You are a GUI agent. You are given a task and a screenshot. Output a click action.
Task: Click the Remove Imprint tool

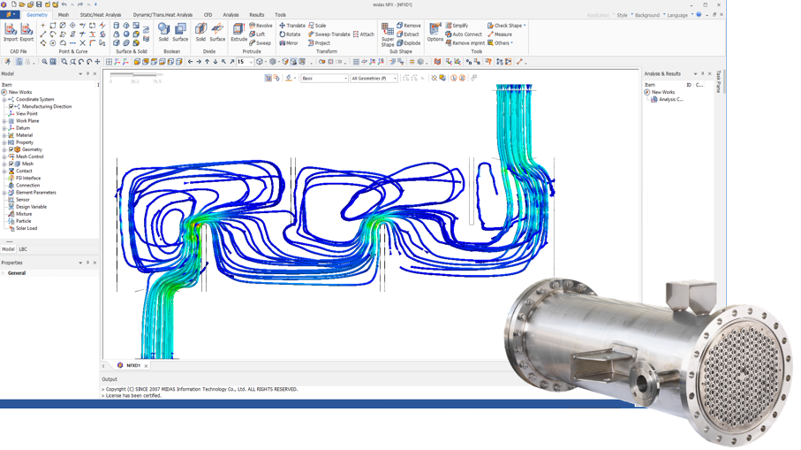(x=465, y=43)
